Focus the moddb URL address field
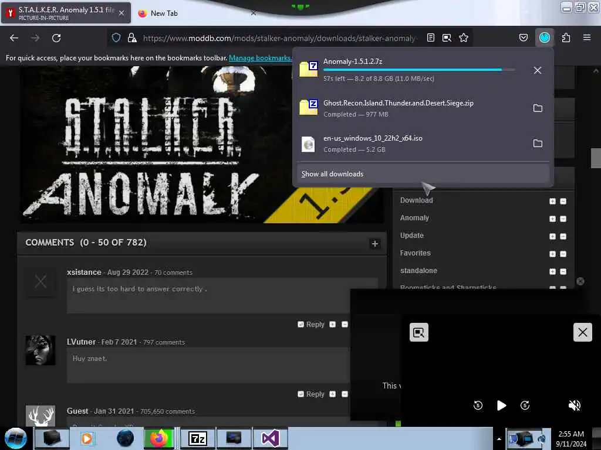Viewport: 601px width, 450px height. click(279, 38)
